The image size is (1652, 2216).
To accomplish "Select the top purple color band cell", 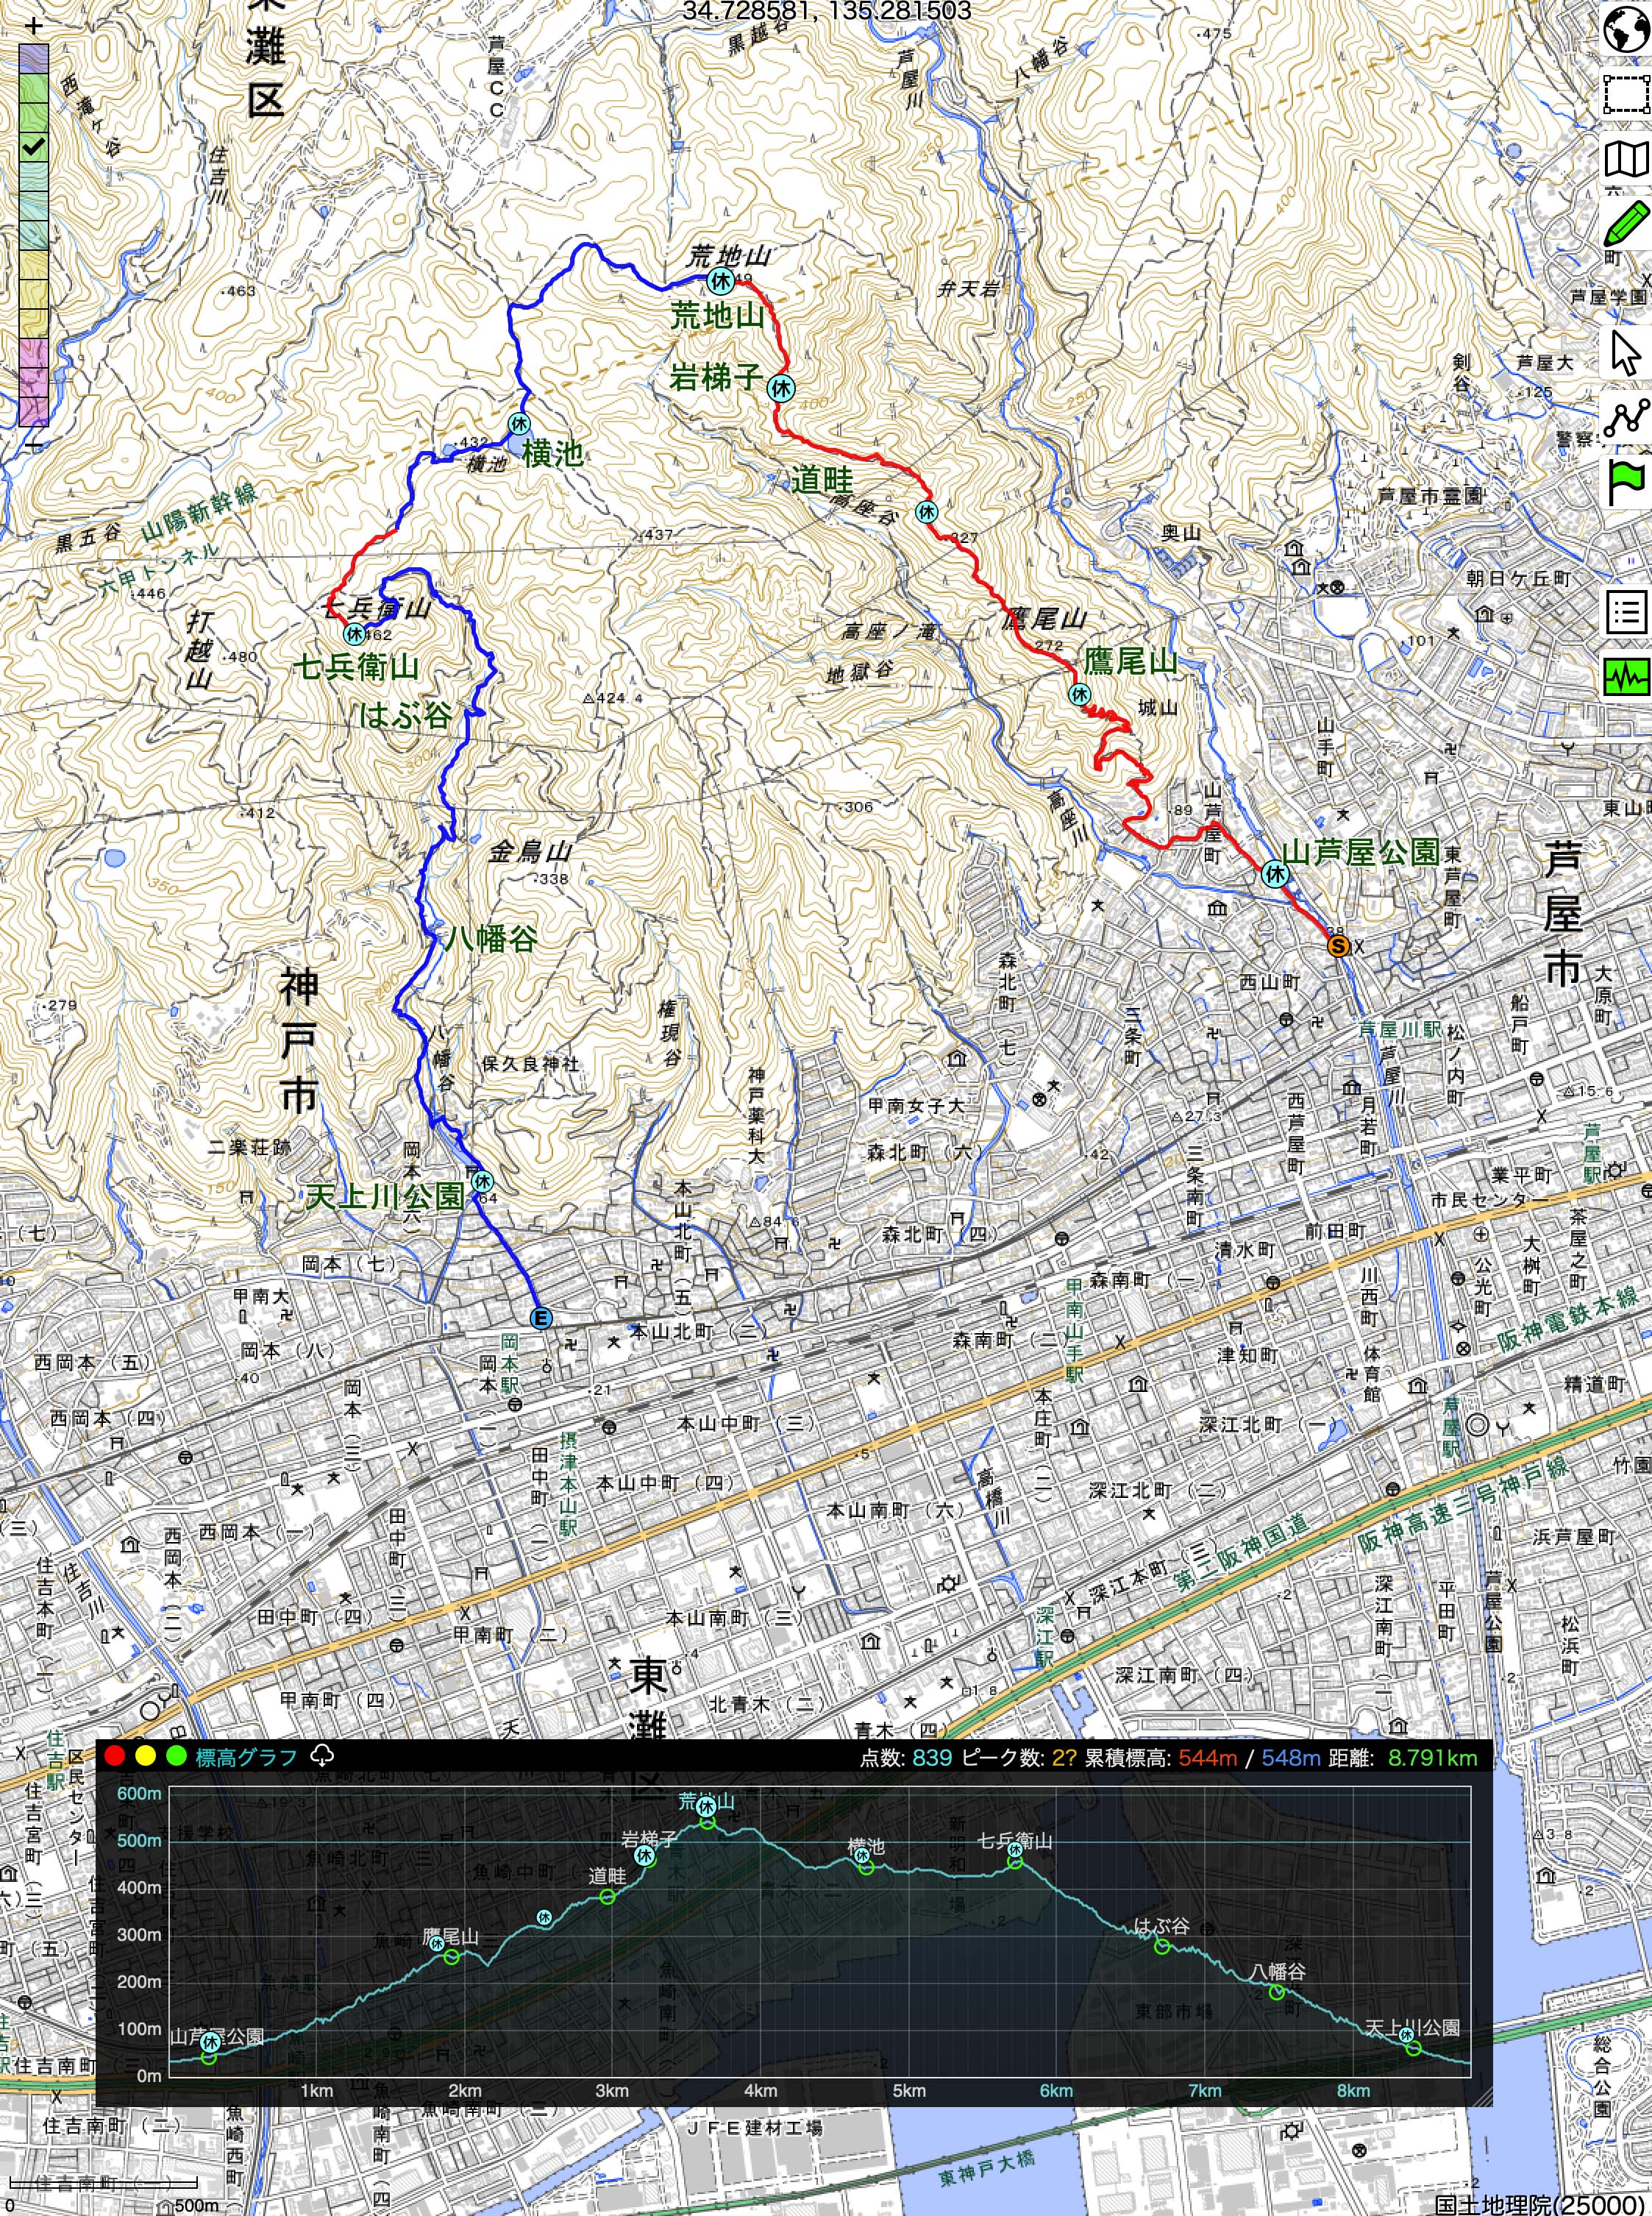I will click(34, 60).
